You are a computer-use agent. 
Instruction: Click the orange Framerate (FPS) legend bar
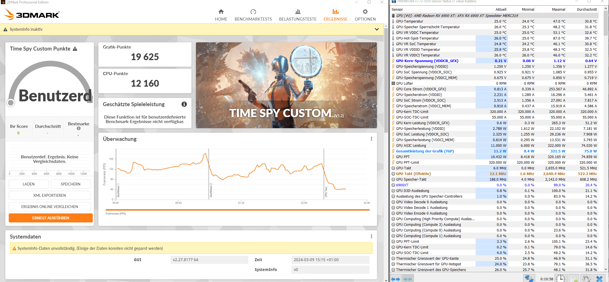pos(237,210)
